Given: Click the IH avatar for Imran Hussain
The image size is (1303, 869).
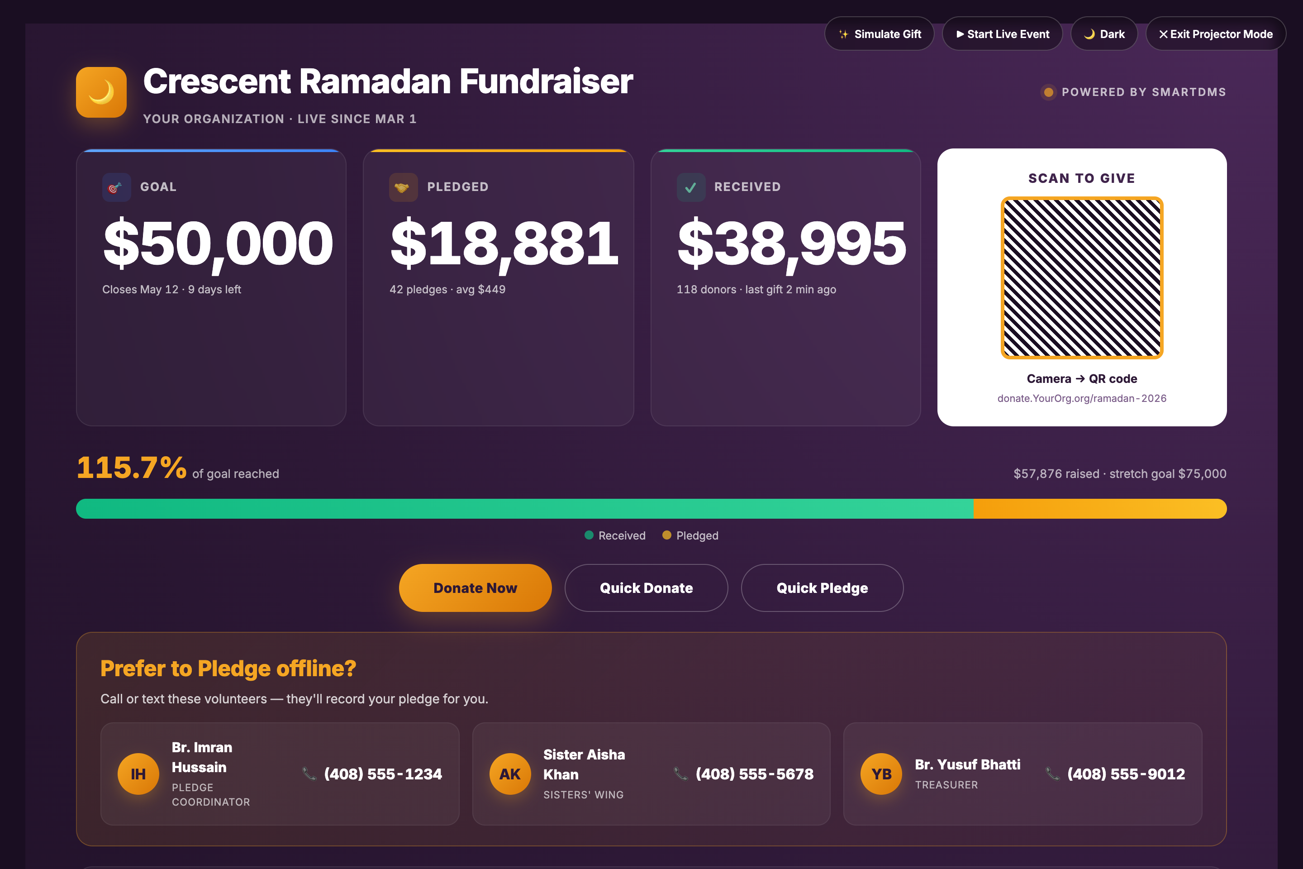Looking at the screenshot, I should tap(138, 774).
